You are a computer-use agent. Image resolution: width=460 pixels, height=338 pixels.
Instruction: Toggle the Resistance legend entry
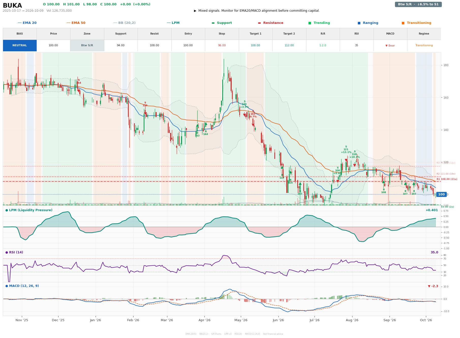[271, 23]
